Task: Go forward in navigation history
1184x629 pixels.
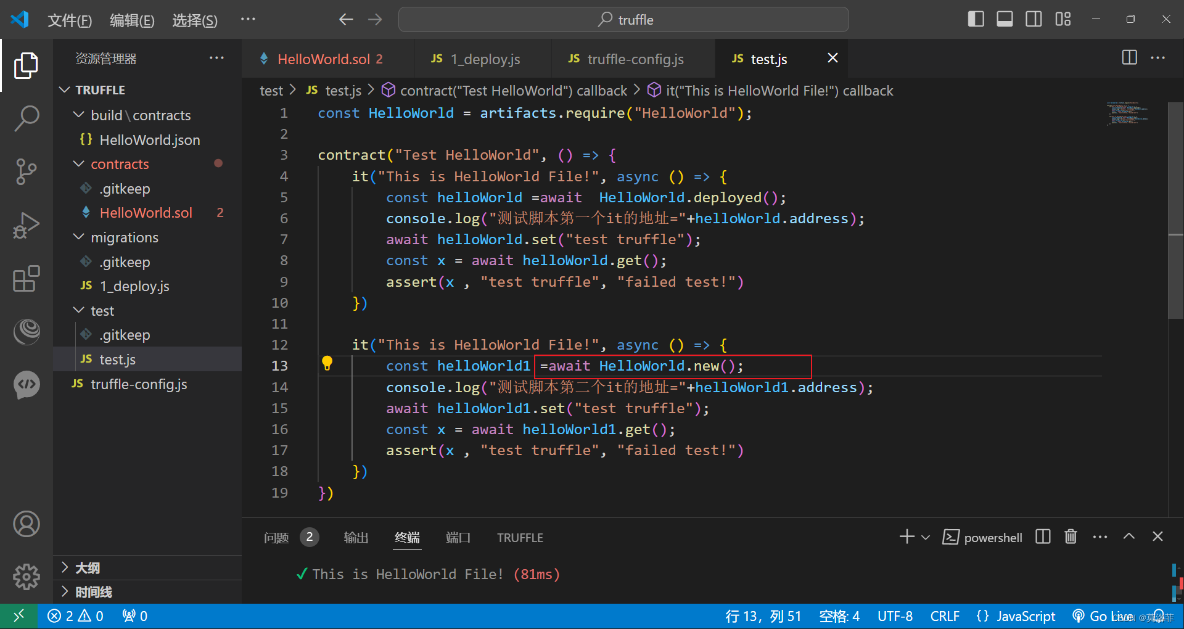Action: (x=375, y=20)
